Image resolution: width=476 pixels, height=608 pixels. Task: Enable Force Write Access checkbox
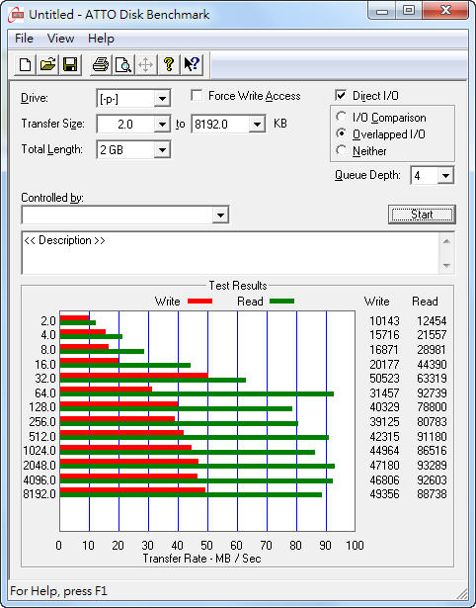pos(197,95)
